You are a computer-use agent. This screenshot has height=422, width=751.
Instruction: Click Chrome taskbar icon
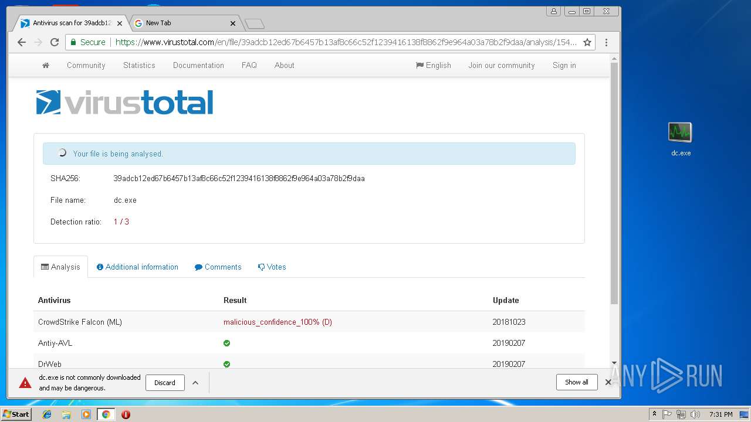106,414
